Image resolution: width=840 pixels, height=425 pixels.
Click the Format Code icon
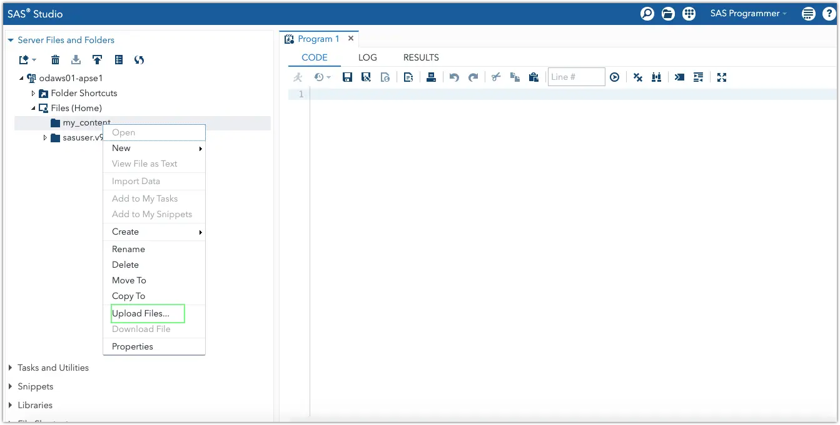[x=699, y=77]
